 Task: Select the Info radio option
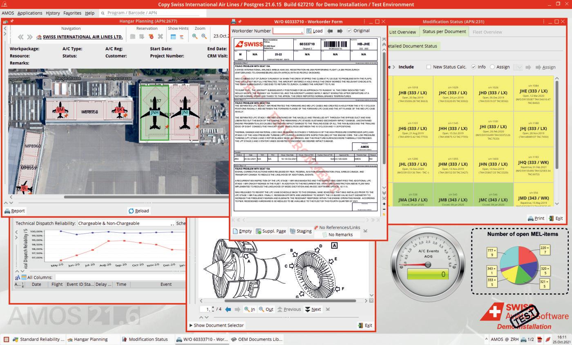click(x=474, y=67)
